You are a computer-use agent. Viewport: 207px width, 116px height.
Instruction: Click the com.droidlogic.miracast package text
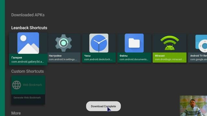pos(169,59)
